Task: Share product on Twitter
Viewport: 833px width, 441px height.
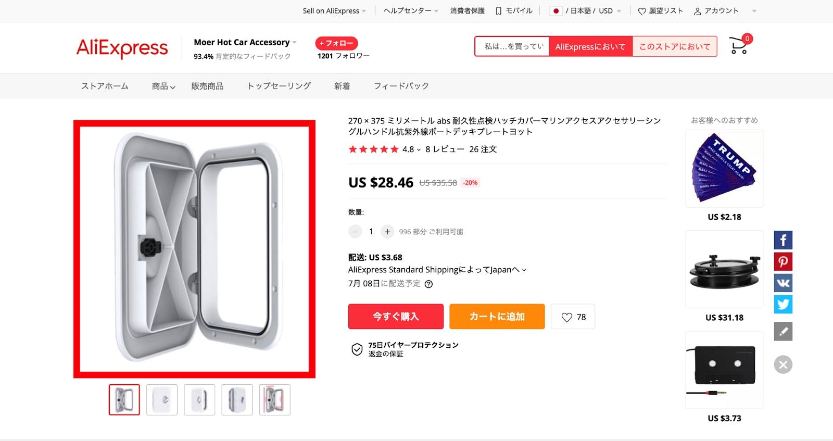Action: [x=783, y=304]
